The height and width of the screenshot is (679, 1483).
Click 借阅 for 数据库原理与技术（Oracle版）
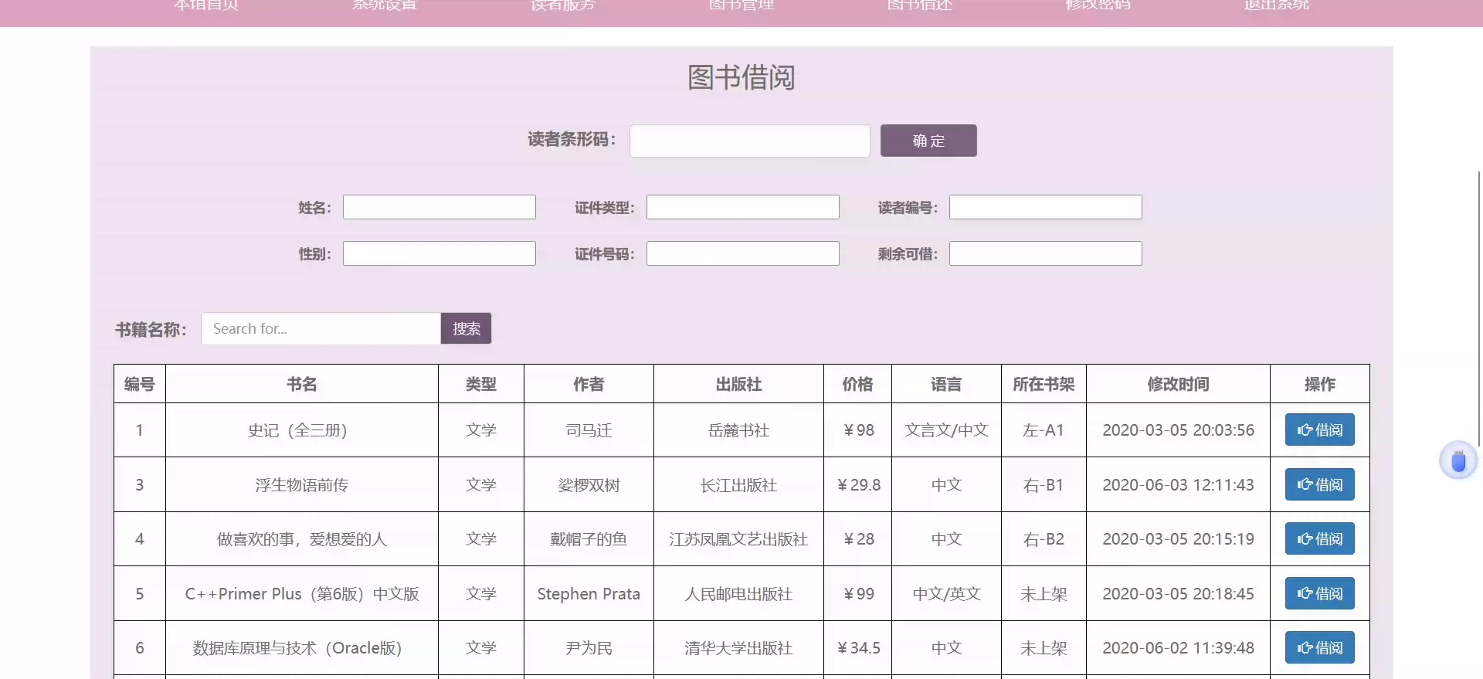pos(1319,648)
